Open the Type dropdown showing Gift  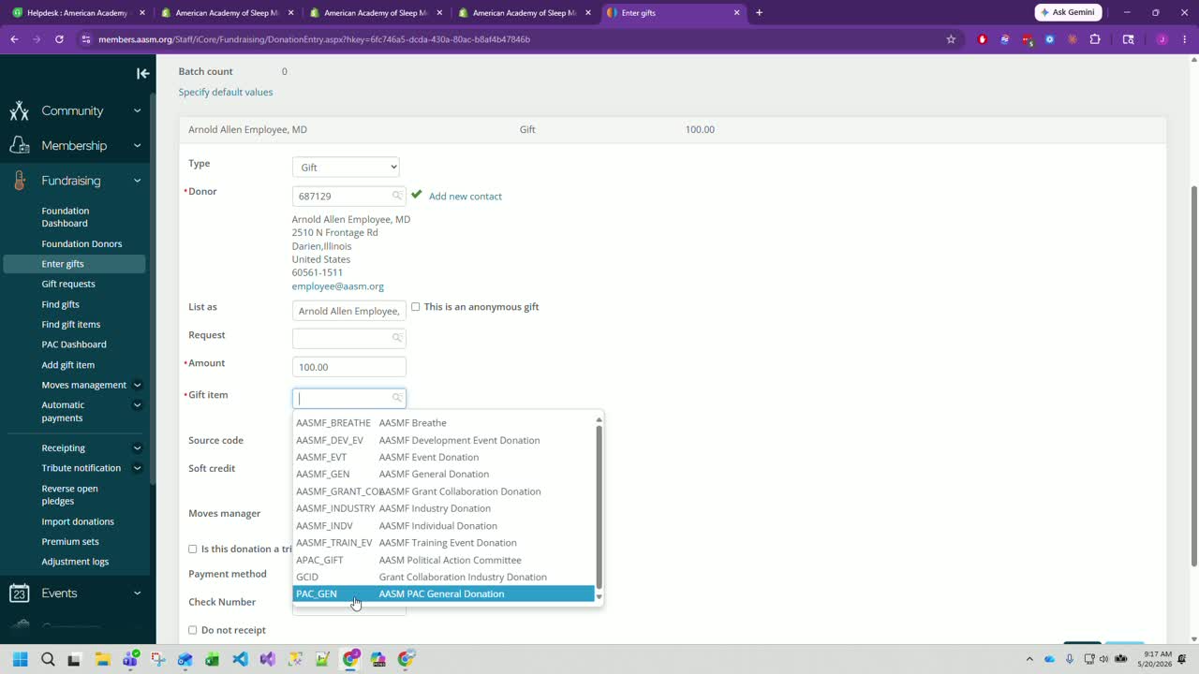346,167
